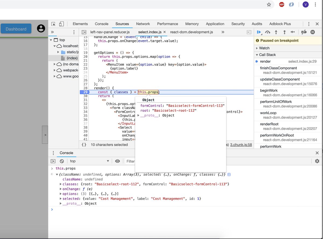Pretty print the source with braces icon
The height and width of the screenshot is (239, 323).
pyautogui.click(x=84, y=145)
